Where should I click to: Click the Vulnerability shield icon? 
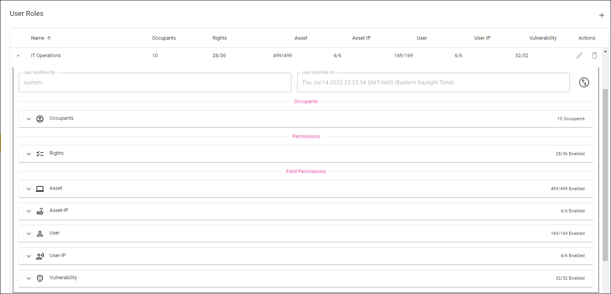40,278
